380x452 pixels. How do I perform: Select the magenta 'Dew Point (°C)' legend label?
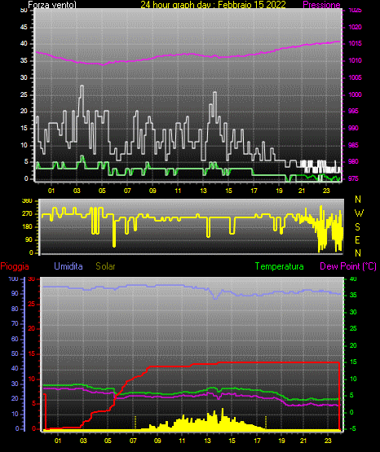click(x=348, y=266)
